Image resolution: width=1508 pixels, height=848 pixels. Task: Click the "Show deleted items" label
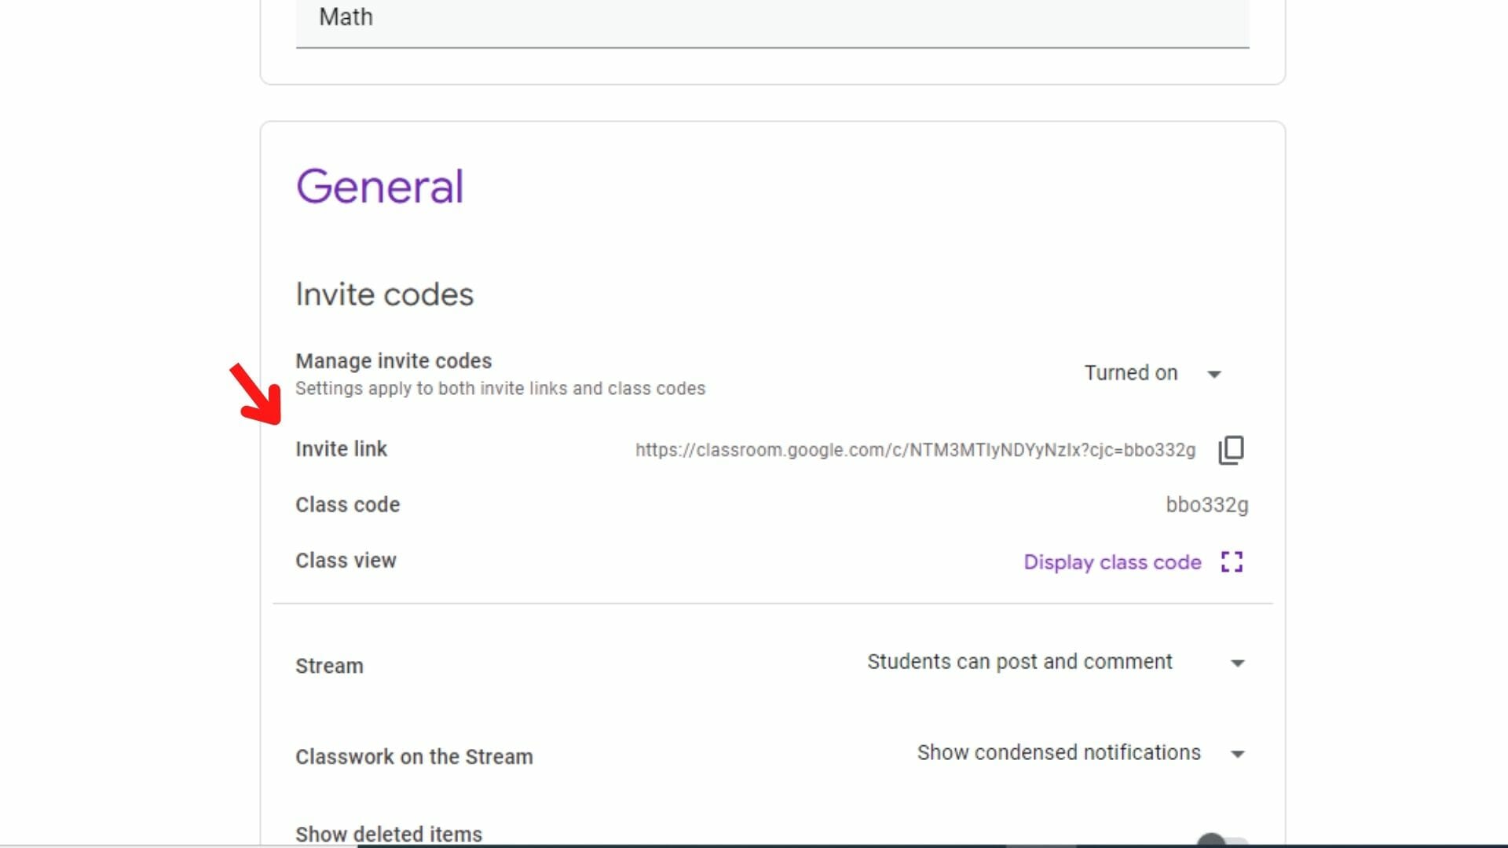coord(388,833)
